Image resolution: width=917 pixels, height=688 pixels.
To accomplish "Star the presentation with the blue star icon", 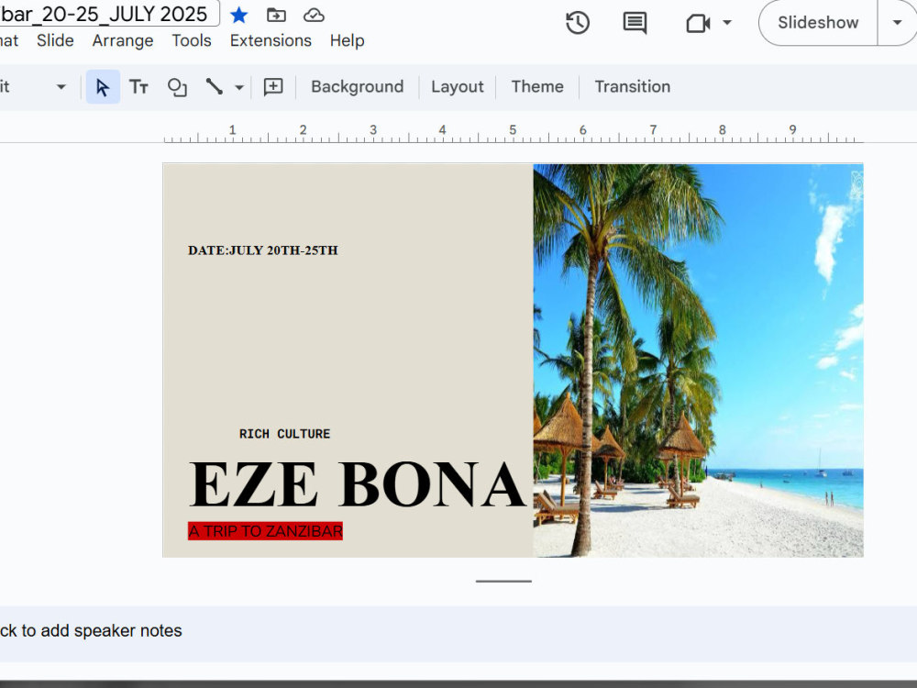I will (238, 16).
